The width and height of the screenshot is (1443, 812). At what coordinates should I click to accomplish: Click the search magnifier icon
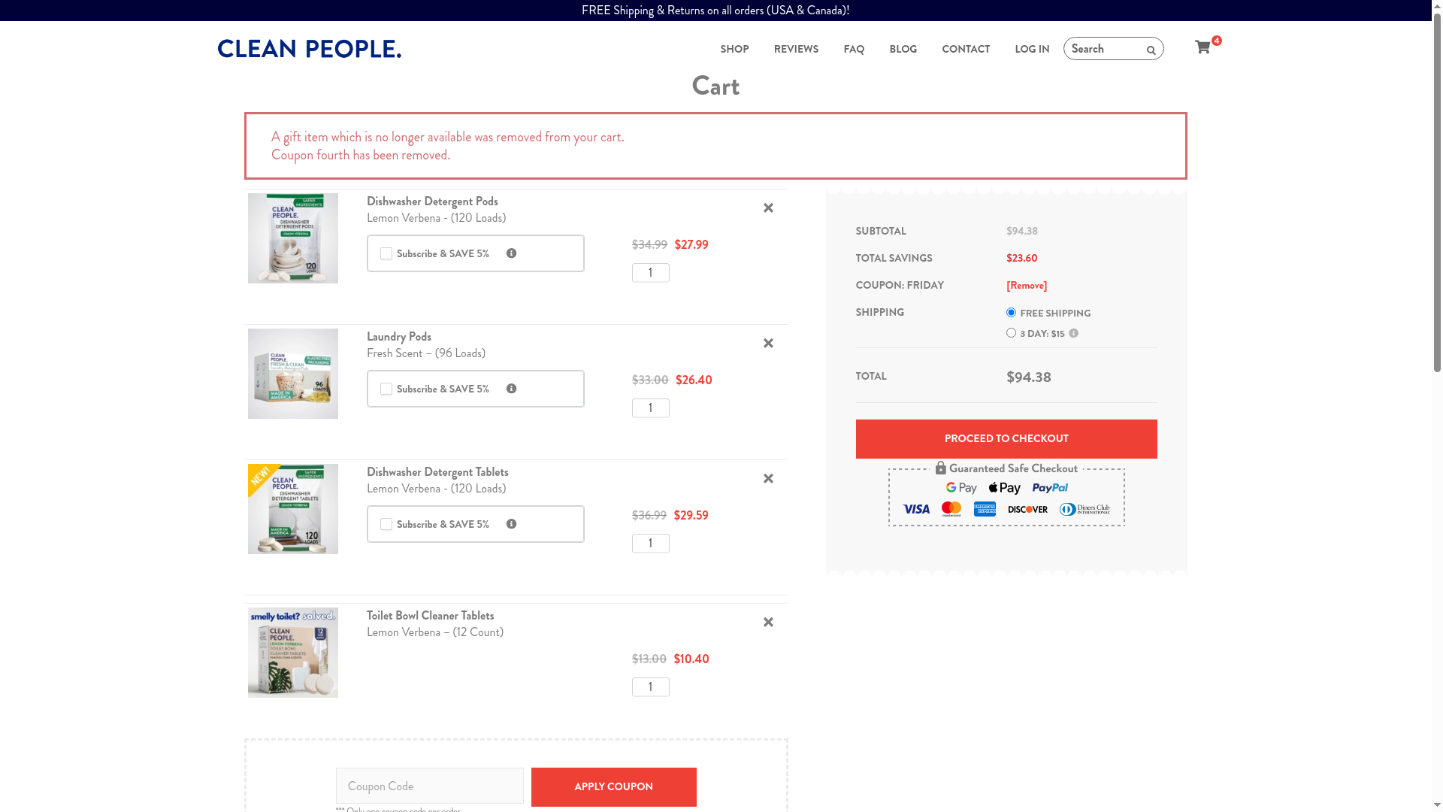[1151, 50]
